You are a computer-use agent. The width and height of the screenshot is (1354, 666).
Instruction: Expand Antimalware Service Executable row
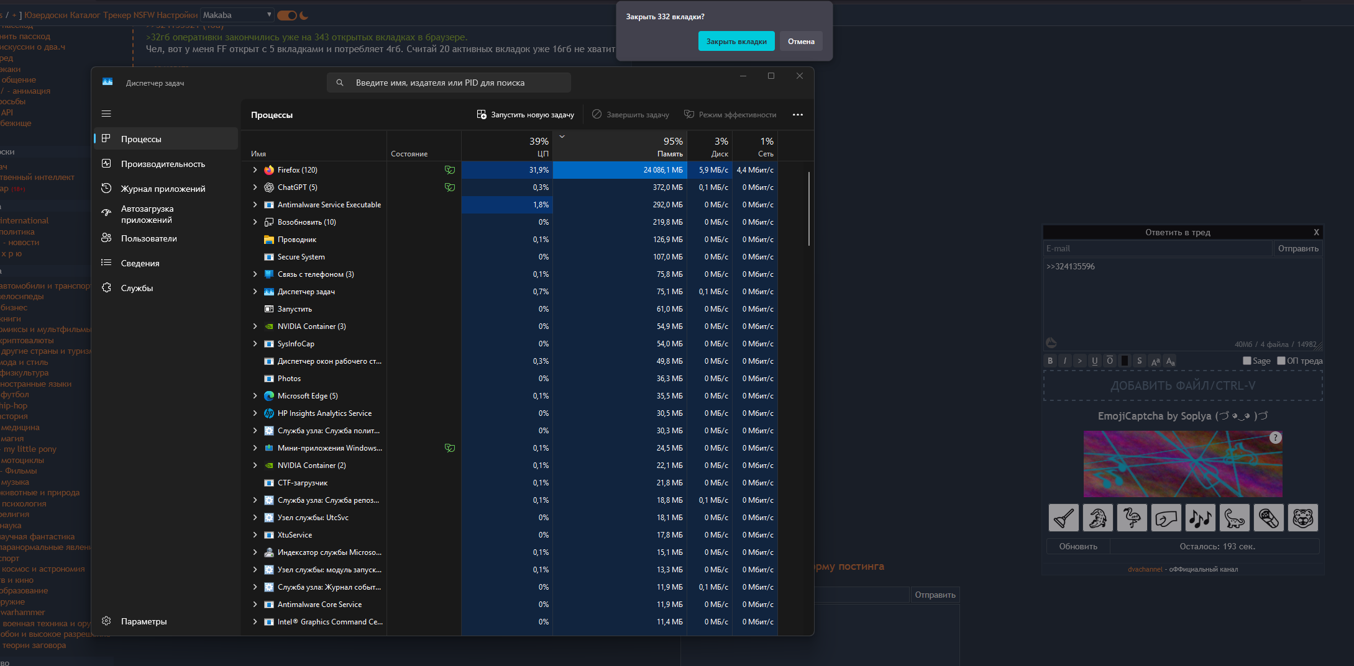[x=255, y=205]
